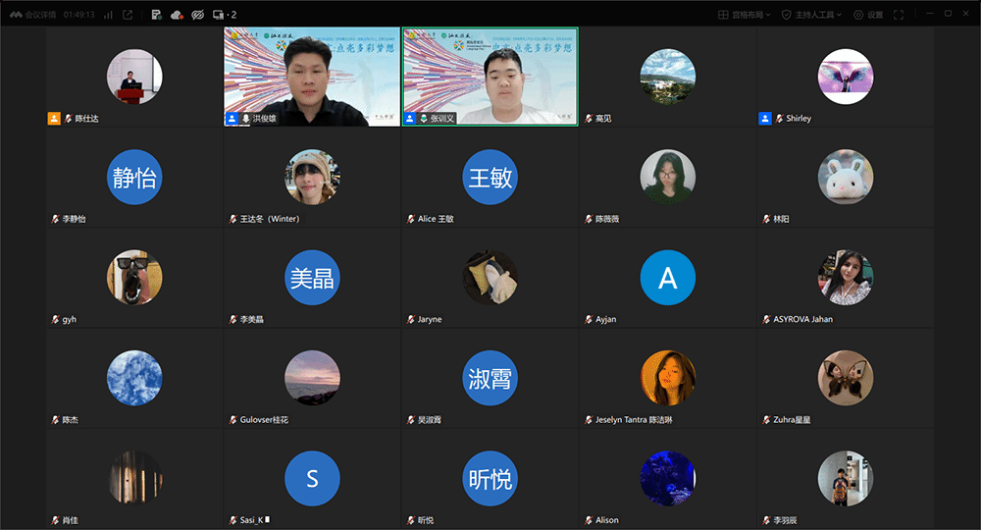
Task: Open the meeting notes document icon
Action: pyautogui.click(x=157, y=15)
